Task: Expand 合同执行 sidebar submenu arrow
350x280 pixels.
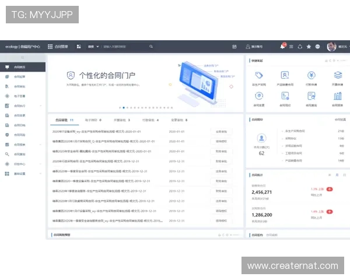Action: 41,106
